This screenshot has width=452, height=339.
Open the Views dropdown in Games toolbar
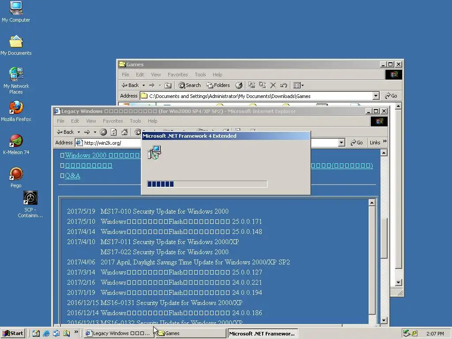[298, 85]
